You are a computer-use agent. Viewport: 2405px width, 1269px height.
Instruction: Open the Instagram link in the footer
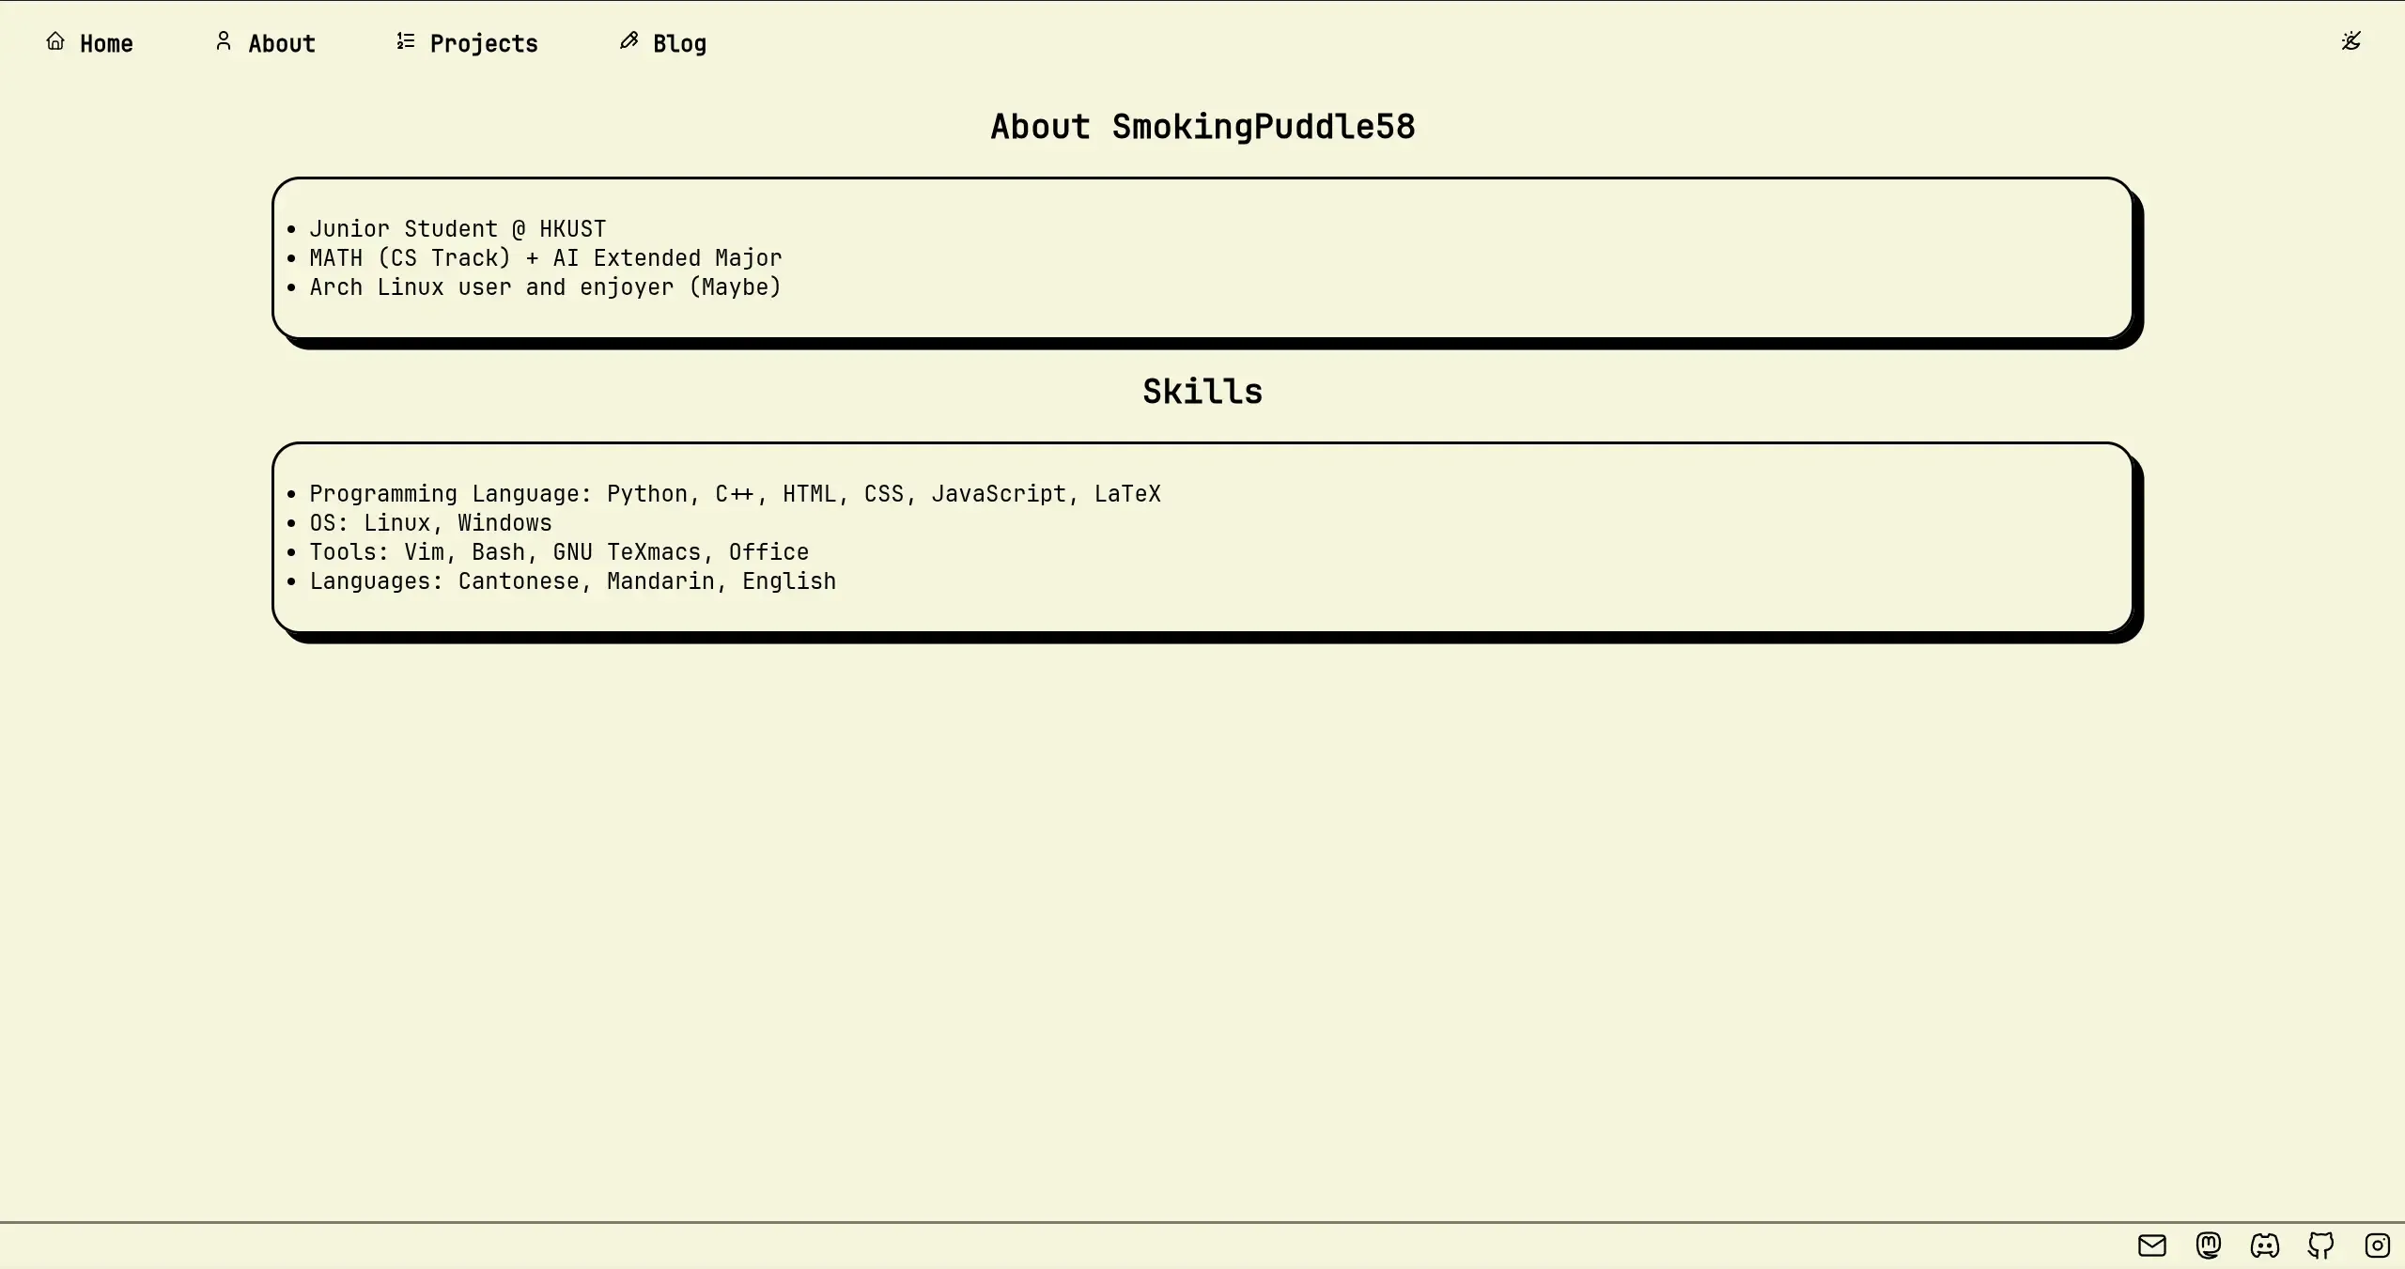[2378, 1245]
